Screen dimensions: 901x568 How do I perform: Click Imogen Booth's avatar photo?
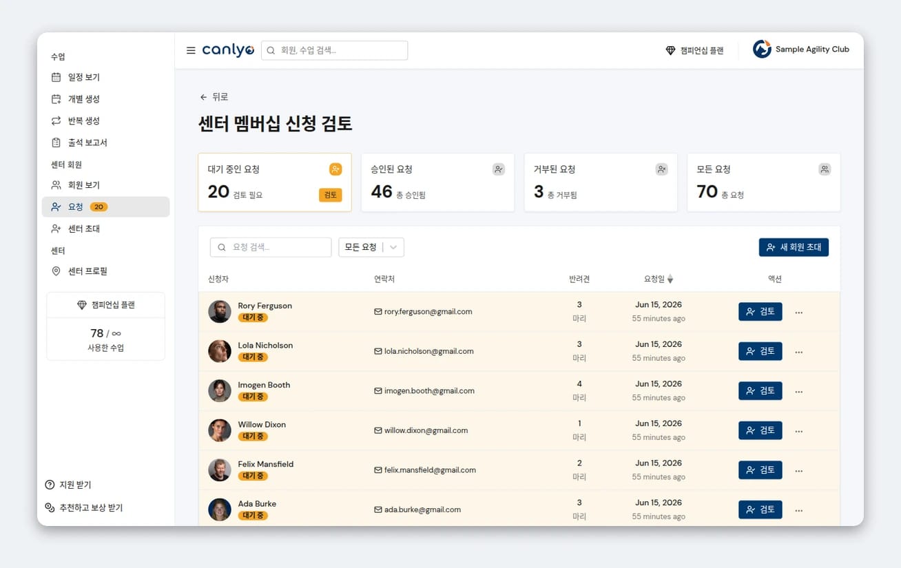(220, 390)
